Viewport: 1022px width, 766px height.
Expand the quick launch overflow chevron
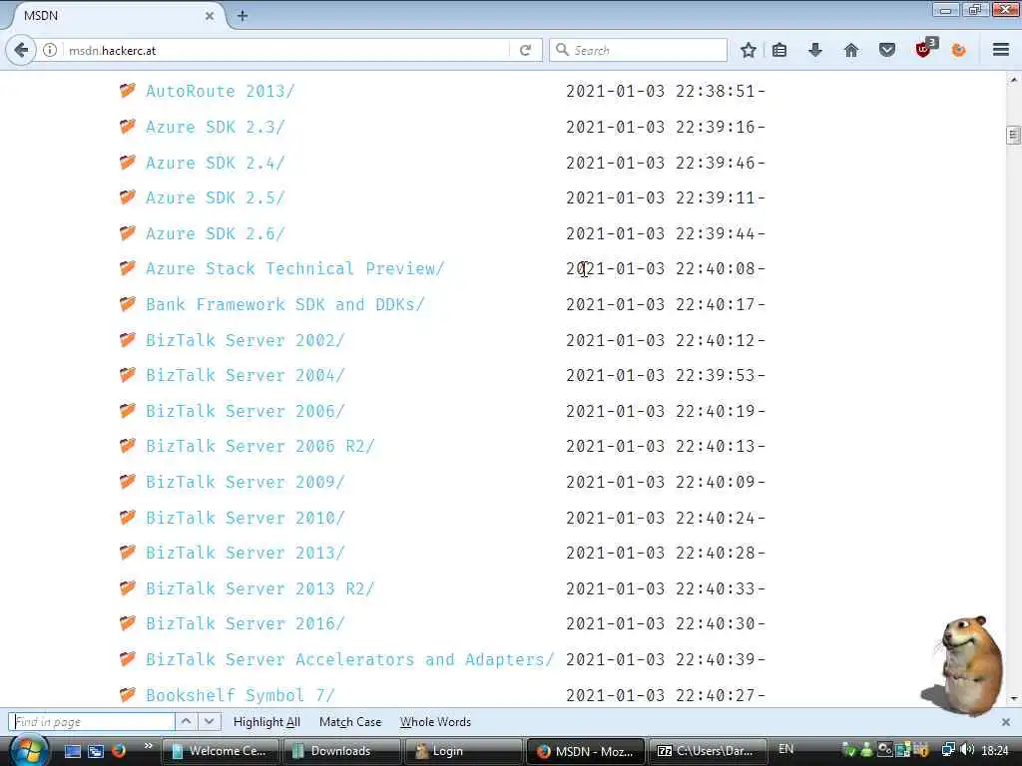148,746
